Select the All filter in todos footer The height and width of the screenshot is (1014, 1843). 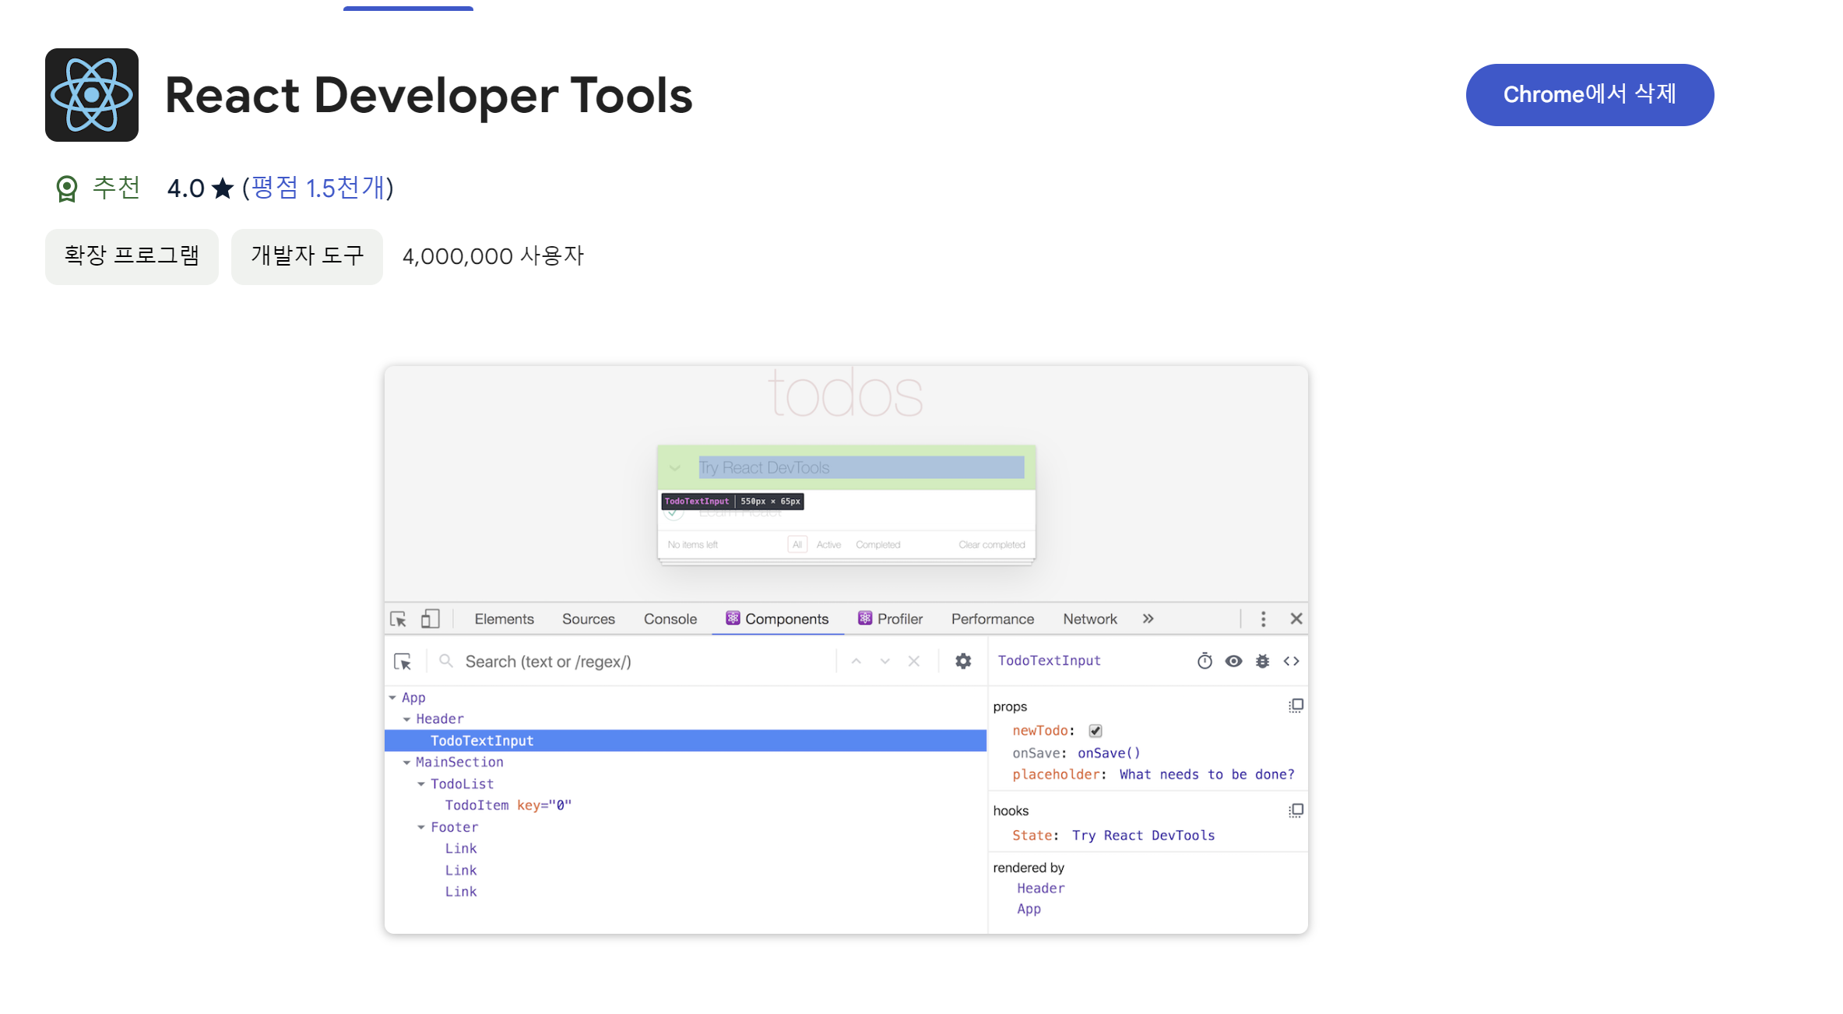[x=797, y=544]
